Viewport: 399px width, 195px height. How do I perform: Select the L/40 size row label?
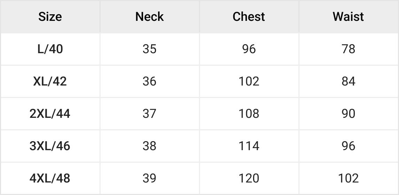50,49
